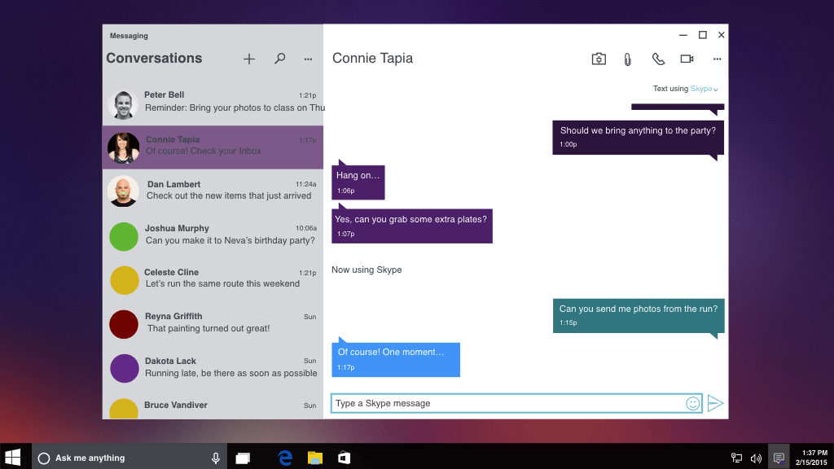This screenshot has height=469, width=834.
Task: Open the emoji picker smiley
Action: (692, 404)
